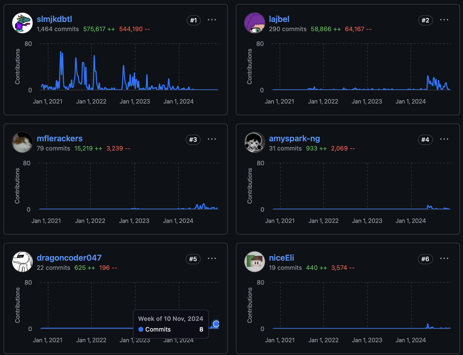Viewport: 463px width, 355px height.
Task: Open the ellipsis menu on amyspark-ng card
Action: [x=444, y=139]
